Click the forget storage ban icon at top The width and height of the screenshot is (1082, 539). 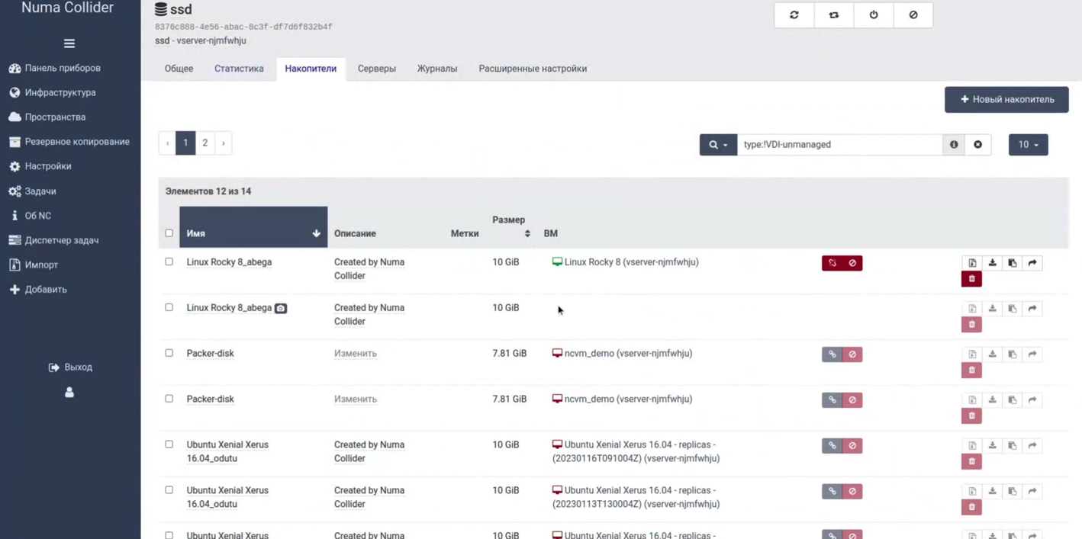(913, 15)
